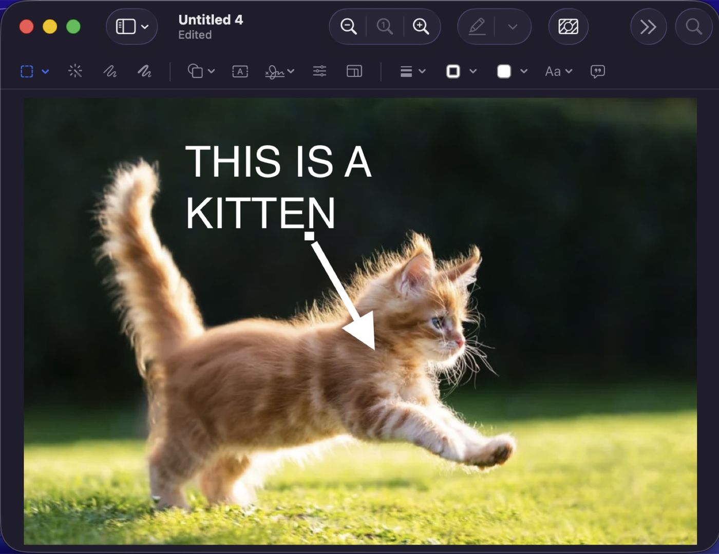Open the selection tools dropdown arrow

(x=45, y=71)
